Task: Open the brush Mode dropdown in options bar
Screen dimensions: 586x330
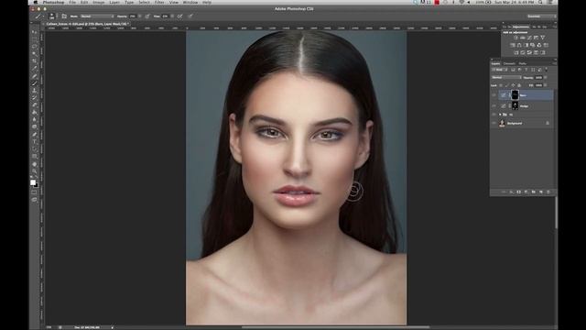Action: click(x=98, y=16)
